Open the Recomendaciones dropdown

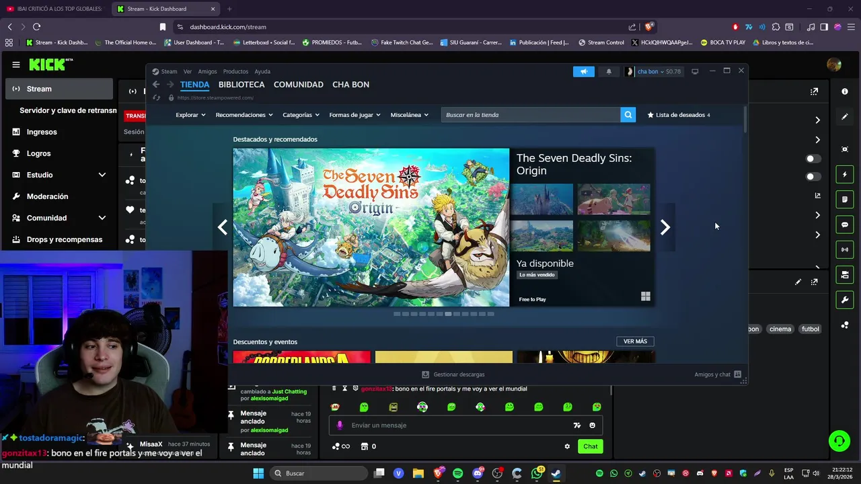pyautogui.click(x=244, y=115)
